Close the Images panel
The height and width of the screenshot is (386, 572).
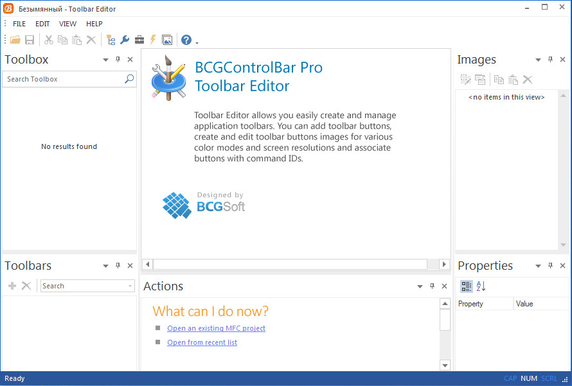[562, 60]
